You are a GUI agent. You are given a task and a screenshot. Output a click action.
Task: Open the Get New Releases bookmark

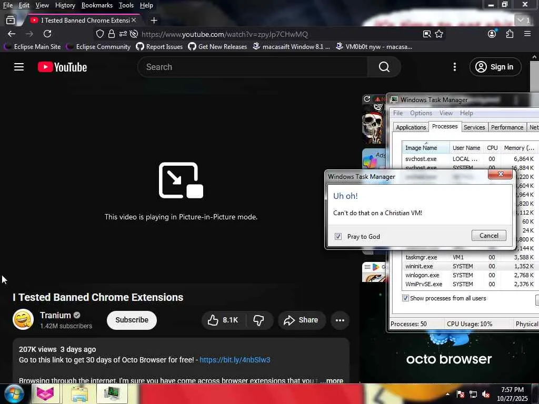click(217, 47)
